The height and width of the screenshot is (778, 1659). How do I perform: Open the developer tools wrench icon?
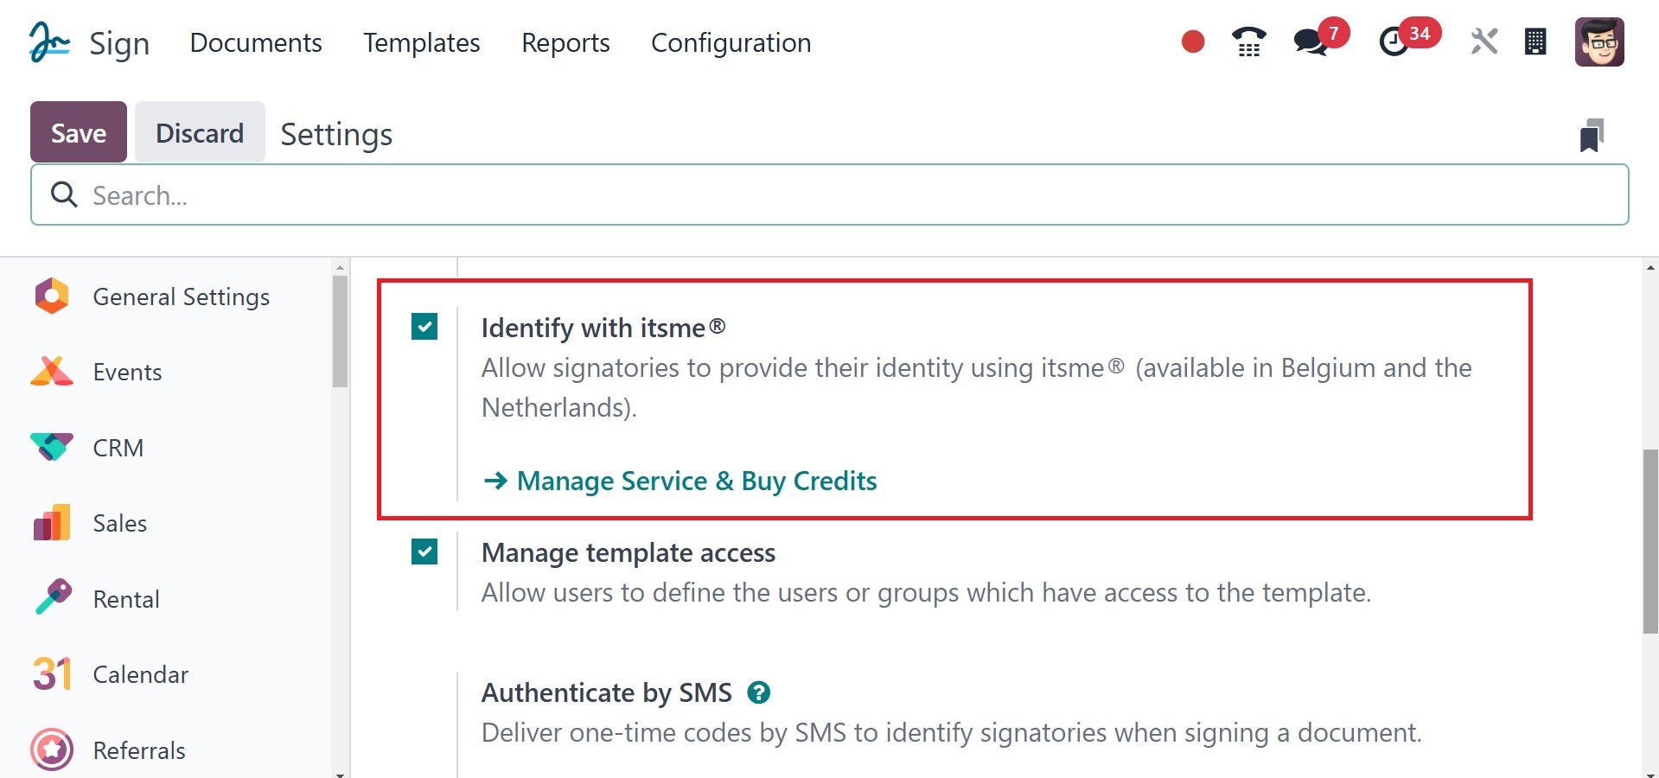click(1484, 41)
